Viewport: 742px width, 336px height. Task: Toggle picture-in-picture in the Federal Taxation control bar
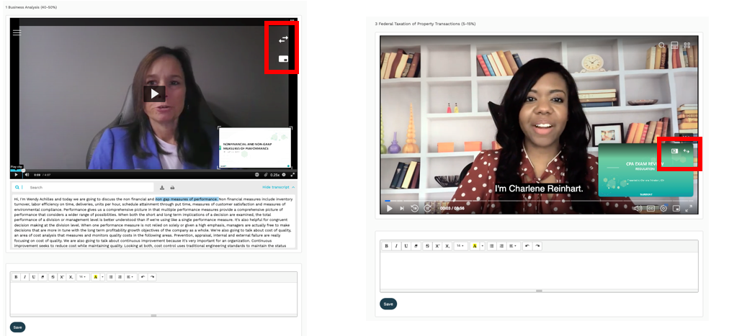click(676, 209)
